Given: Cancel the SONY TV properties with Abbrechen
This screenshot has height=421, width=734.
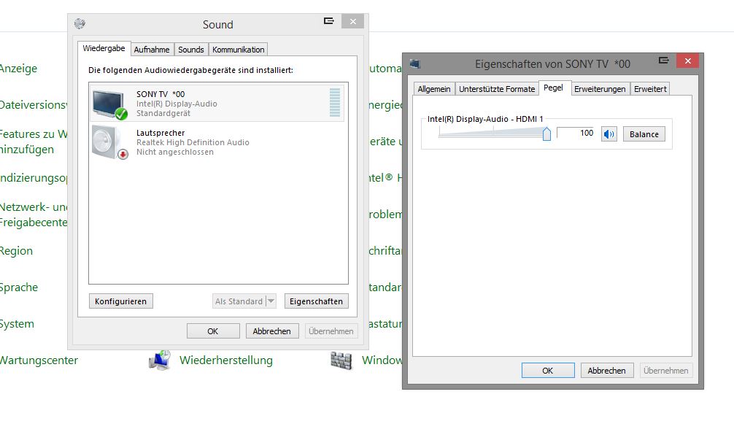Looking at the screenshot, I should point(606,371).
